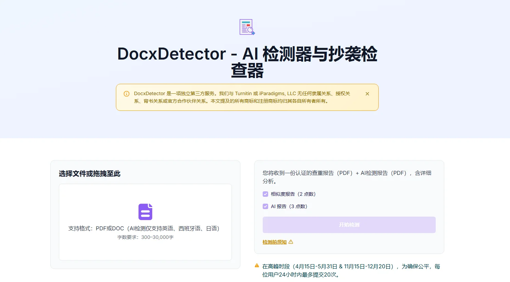Toggle the AI 报告 (3 点数) checkbox
510x282 pixels.
(x=265, y=206)
